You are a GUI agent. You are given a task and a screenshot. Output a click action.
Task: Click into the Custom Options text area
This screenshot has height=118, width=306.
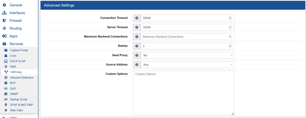(x=183, y=93)
